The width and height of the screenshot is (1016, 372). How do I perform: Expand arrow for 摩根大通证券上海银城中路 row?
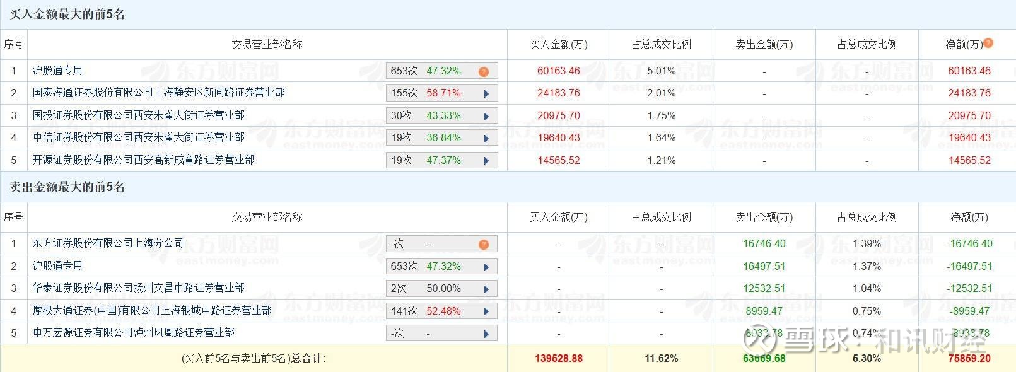click(x=486, y=312)
